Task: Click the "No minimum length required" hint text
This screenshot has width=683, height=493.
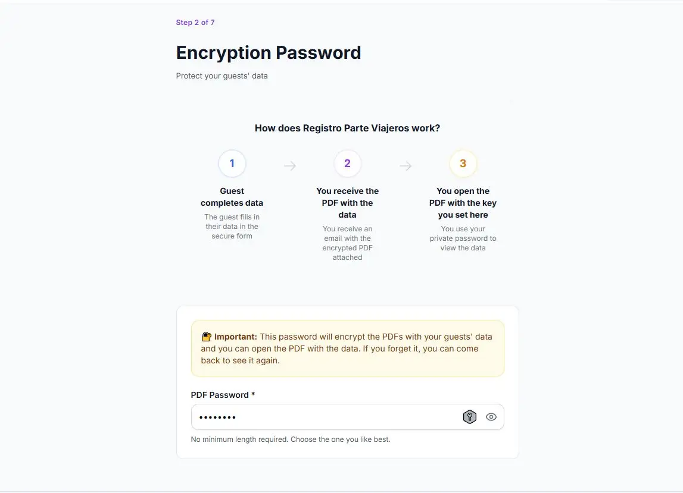Action: [x=291, y=439]
